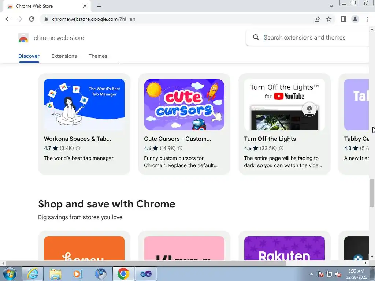Open Windows Explorer from the taskbar

point(55,274)
